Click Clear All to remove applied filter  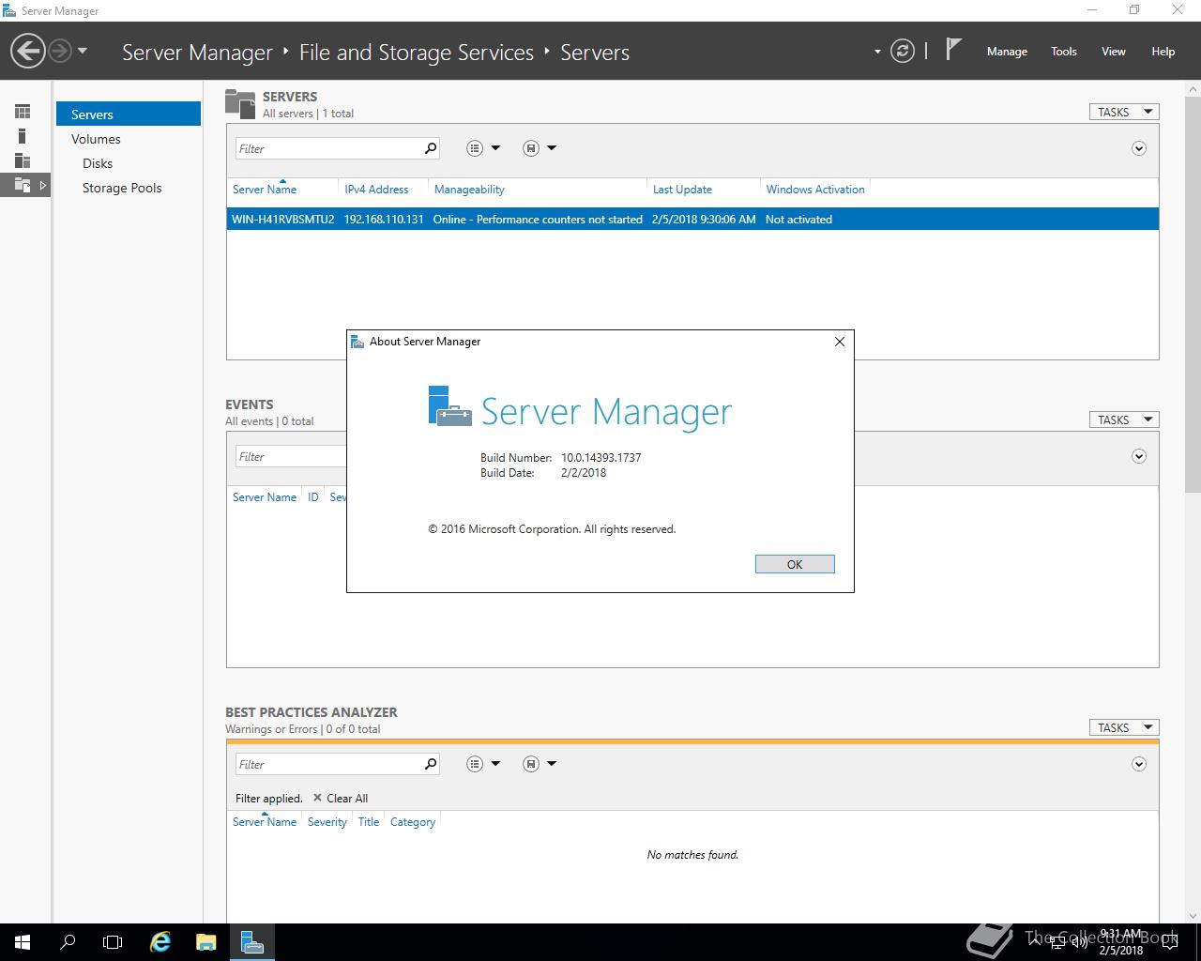click(341, 798)
